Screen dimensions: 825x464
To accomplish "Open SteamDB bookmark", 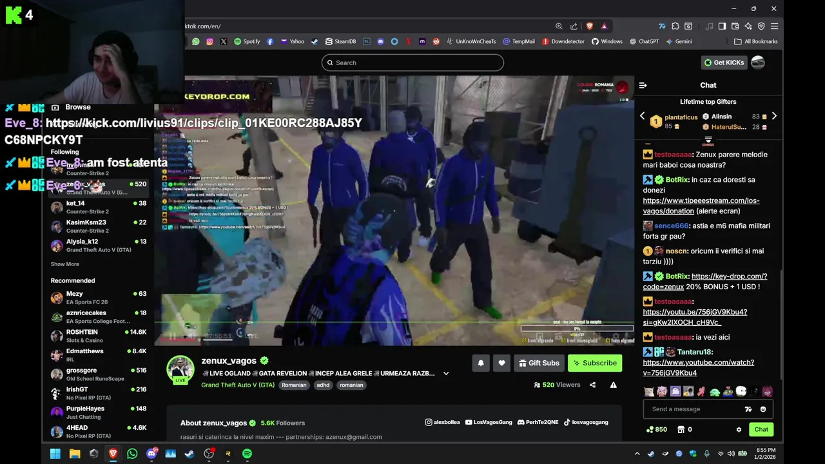I will pos(340,41).
